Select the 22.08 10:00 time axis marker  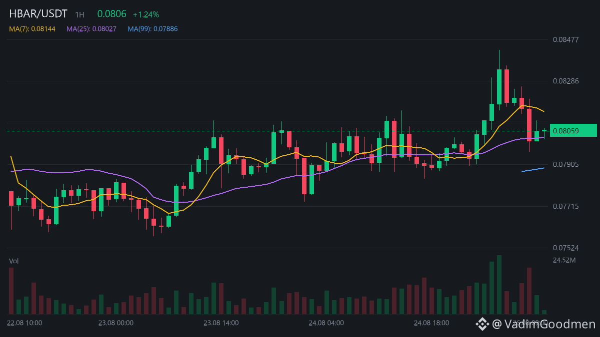24,323
